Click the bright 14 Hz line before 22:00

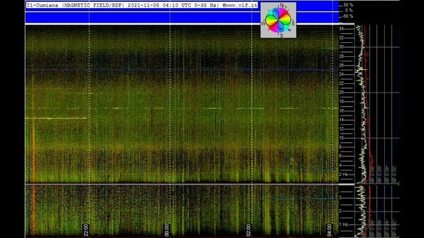[56, 118]
